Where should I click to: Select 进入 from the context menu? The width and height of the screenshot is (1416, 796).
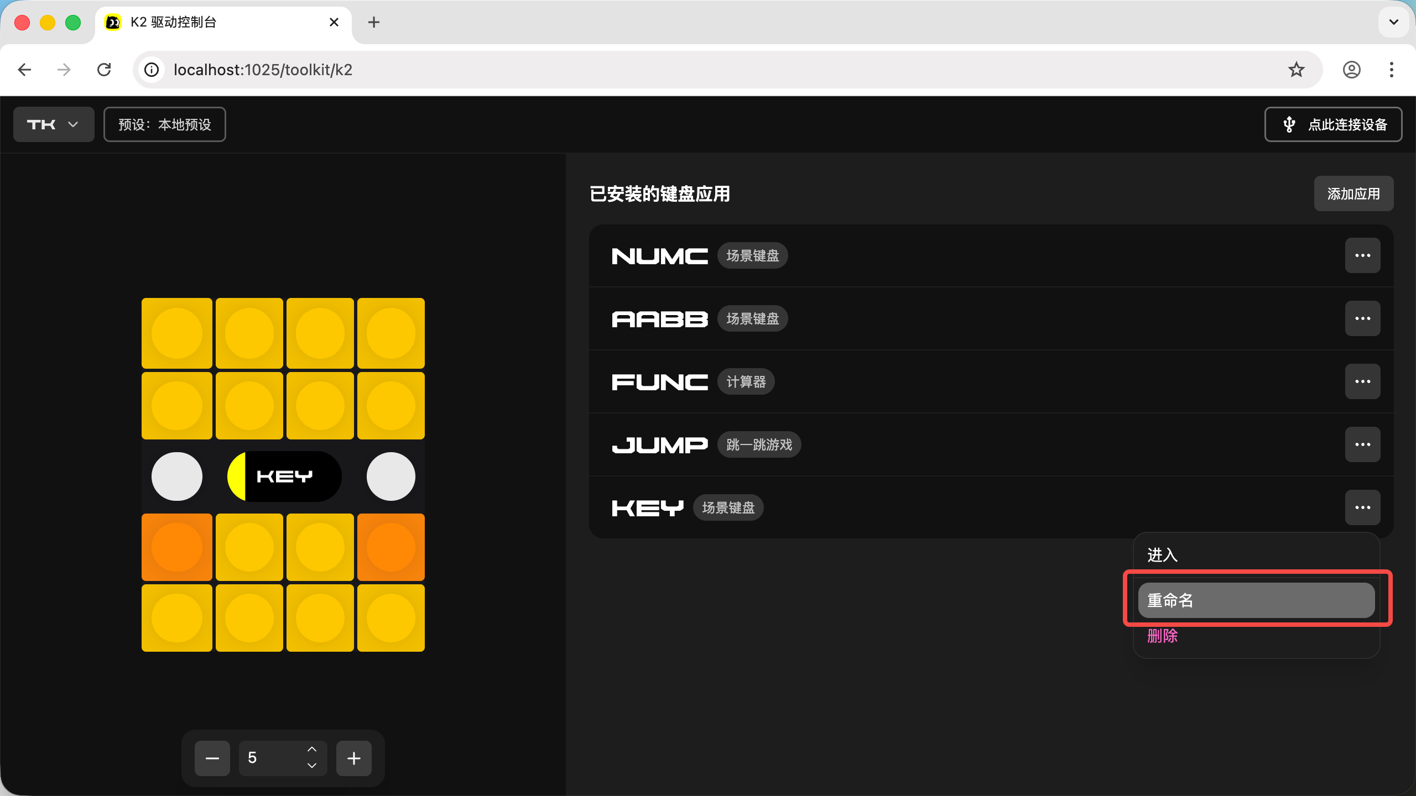pos(1163,555)
